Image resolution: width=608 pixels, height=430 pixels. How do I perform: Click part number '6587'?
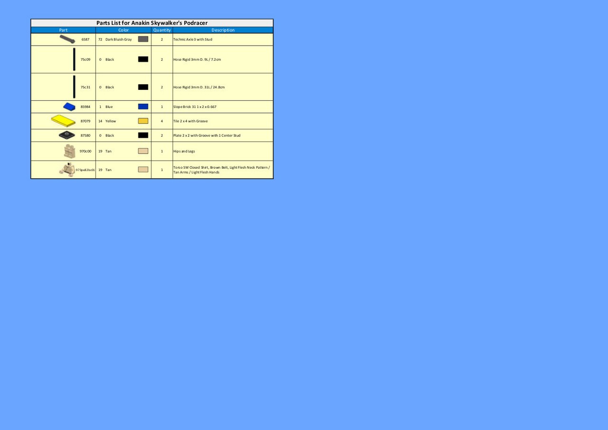(x=85, y=39)
